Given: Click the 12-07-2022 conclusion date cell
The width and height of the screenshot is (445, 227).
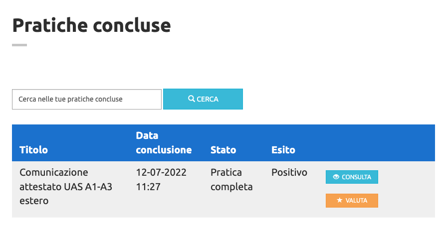Looking at the screenshot, I should (x=161, y=173).
